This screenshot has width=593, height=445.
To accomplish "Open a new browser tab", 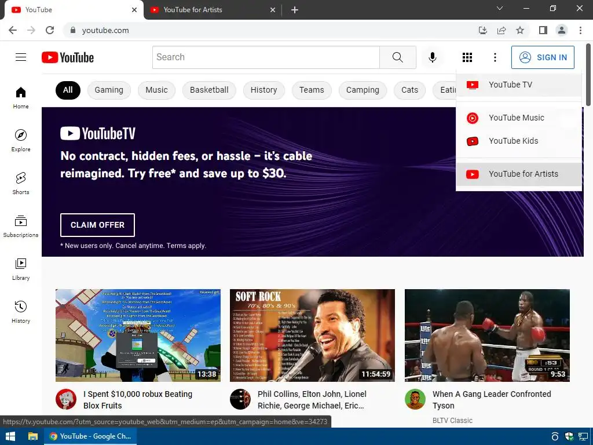I will tap(295, 10).
